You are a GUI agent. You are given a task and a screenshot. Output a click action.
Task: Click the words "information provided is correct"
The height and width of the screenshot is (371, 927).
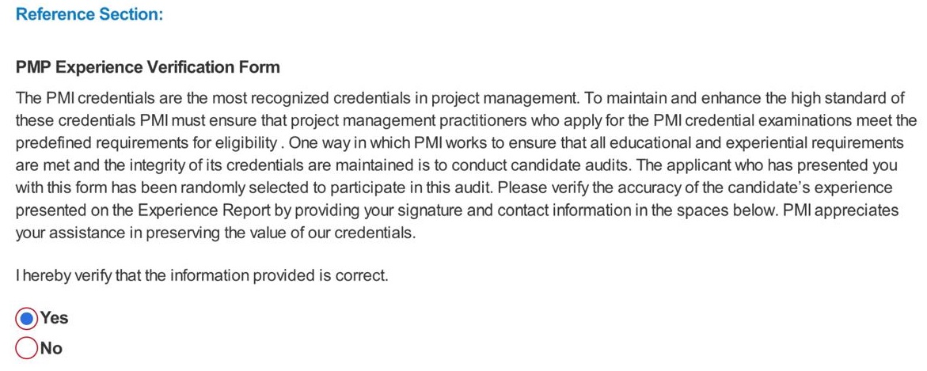click(299, 277)
